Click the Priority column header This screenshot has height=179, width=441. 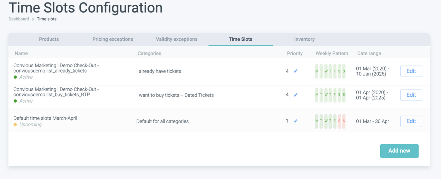tap(295, 53)
